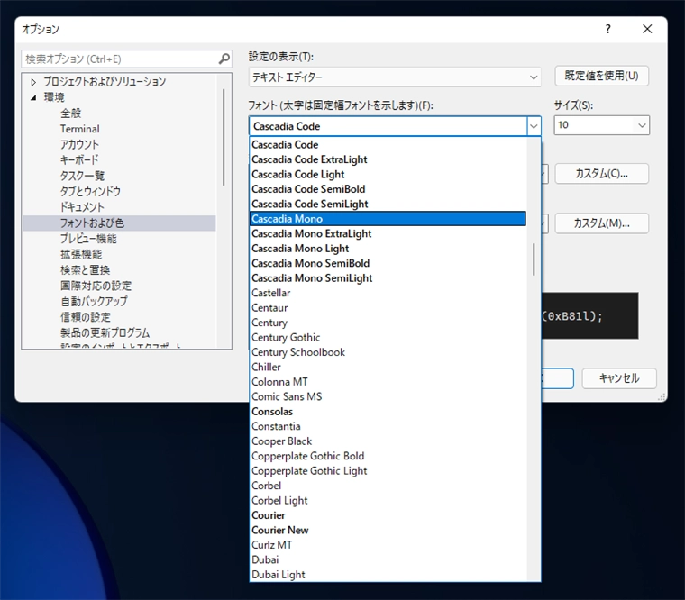Click the カスタム(M)... button
The height and width of the screenshot is (600, 685).
pyautogui.click(x=601, y=223)
